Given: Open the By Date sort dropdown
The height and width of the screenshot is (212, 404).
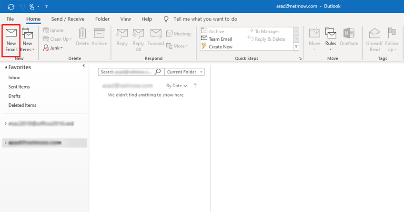Looking at the screenshot, I should [176, 86].
